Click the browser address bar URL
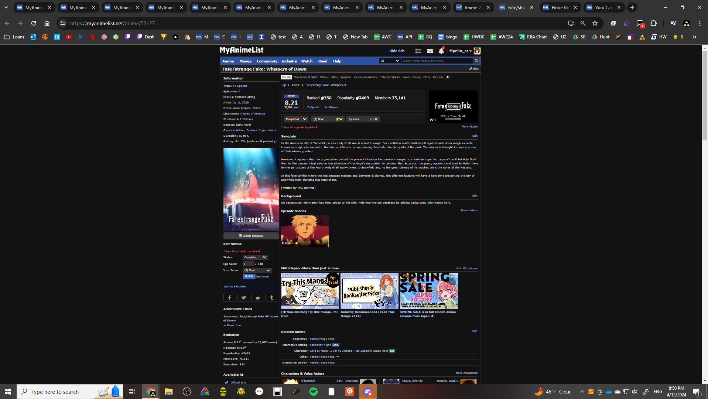The image size is (708, 399). point(112,23)
